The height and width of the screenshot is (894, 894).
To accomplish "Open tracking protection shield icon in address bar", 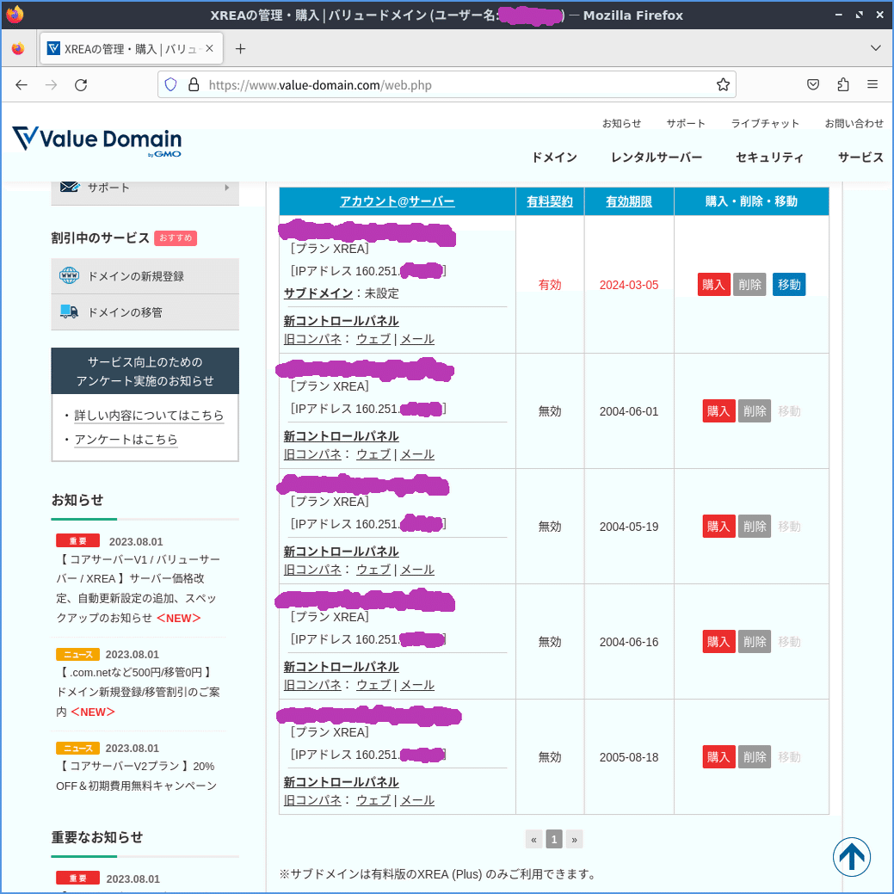I will [170, 85].
